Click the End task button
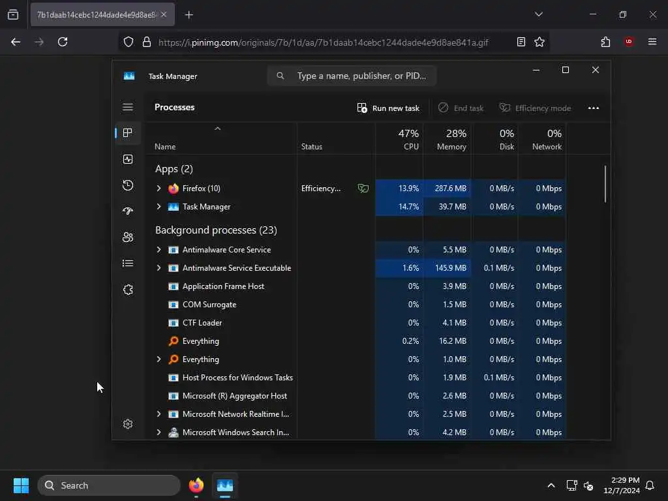Viewport: 668px width, 501px height. point(461,108)
